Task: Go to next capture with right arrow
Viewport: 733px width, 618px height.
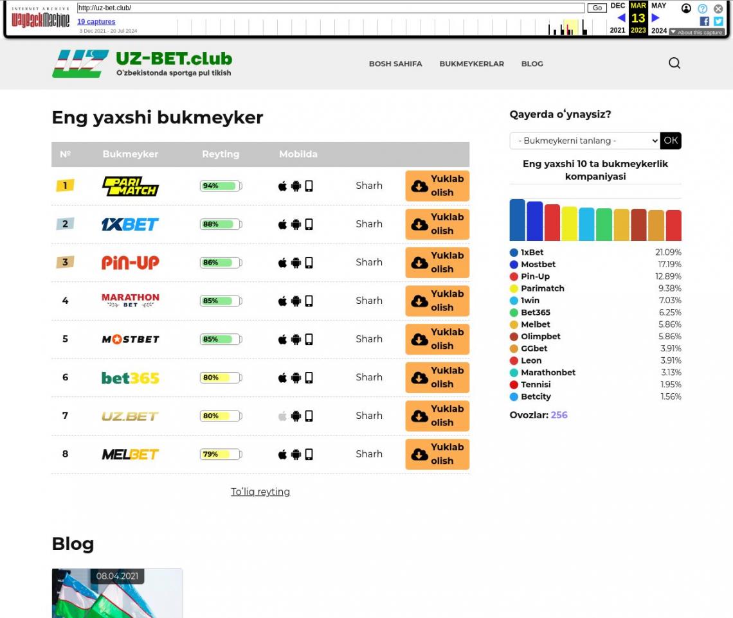Action: point(655,18)
